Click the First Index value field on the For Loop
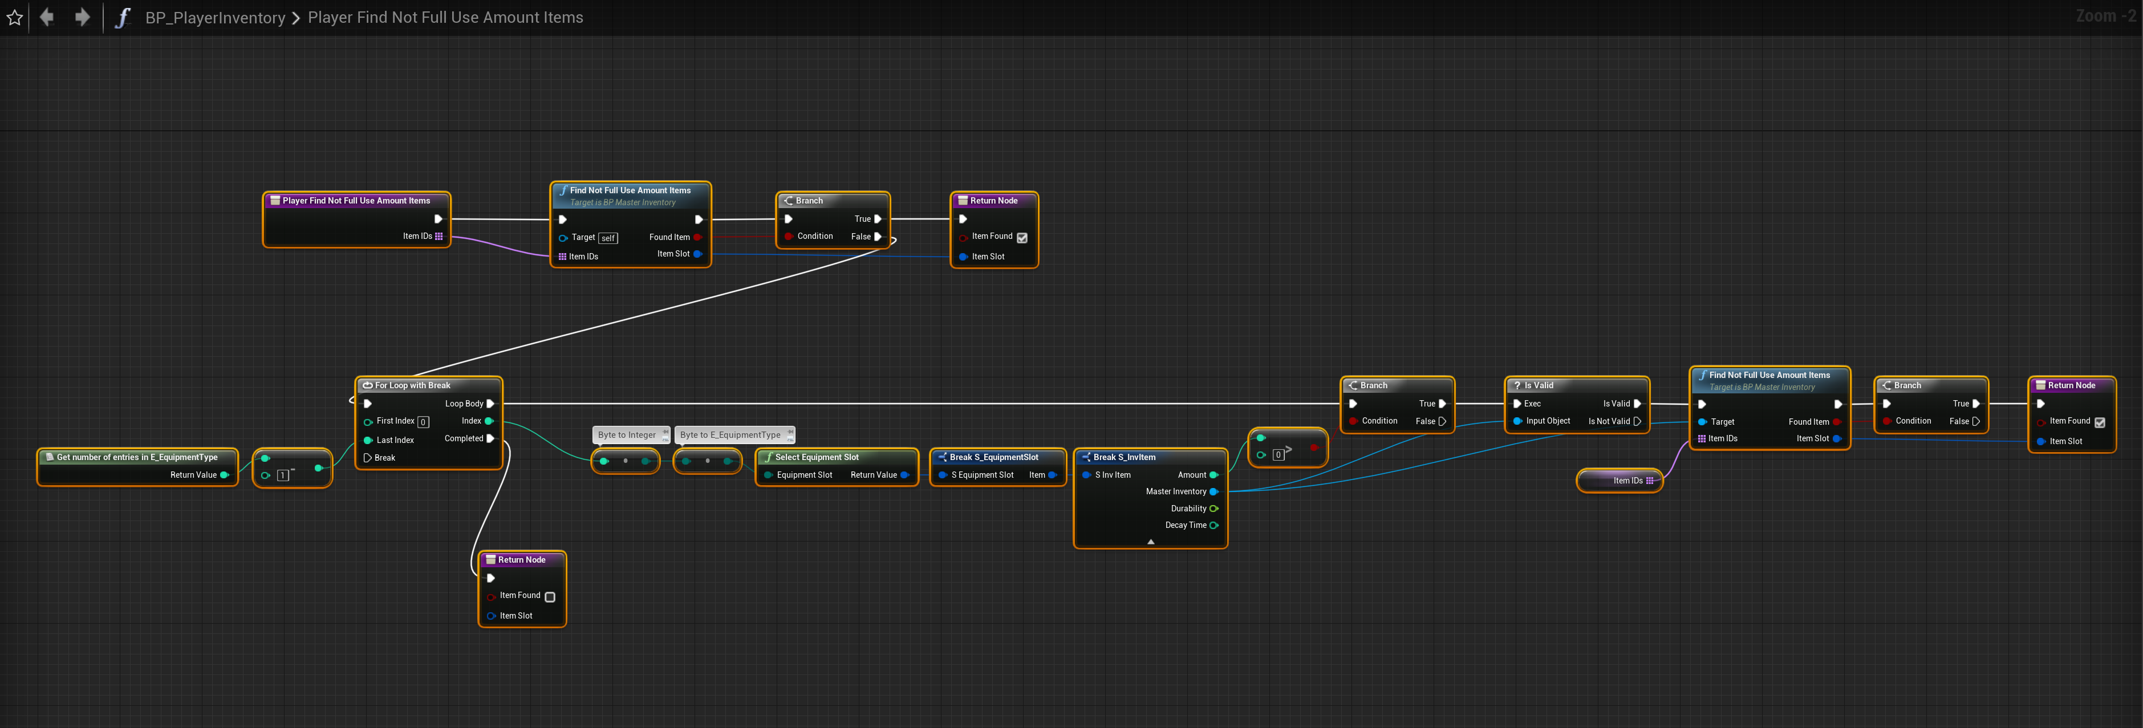 click(x=423, y=422)
